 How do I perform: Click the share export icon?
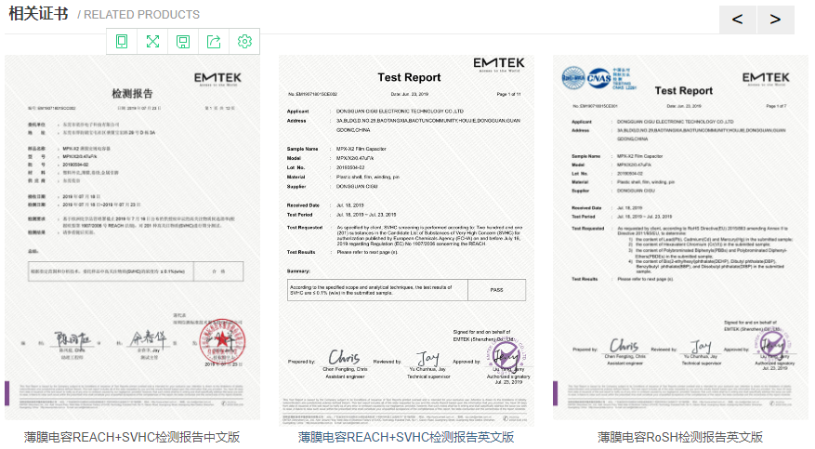pyautogui.click(x=214, y=42)
